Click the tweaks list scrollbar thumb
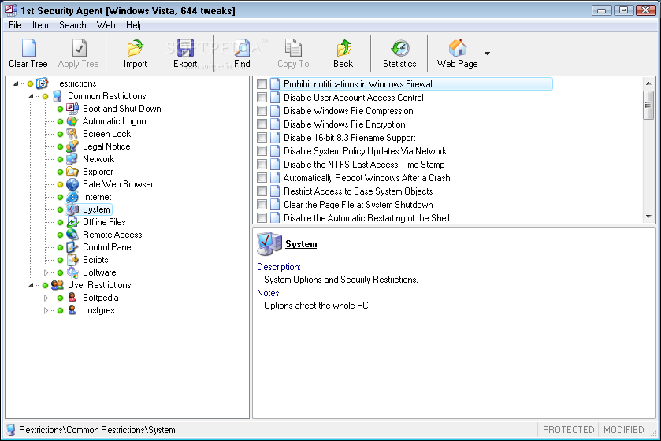This screenshot has height=441, width=661. [648, 105]
